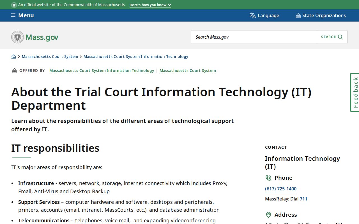Click the Massachusetts state seal logo
This screenshot has height=224, width=359.
tap(17, 37)
